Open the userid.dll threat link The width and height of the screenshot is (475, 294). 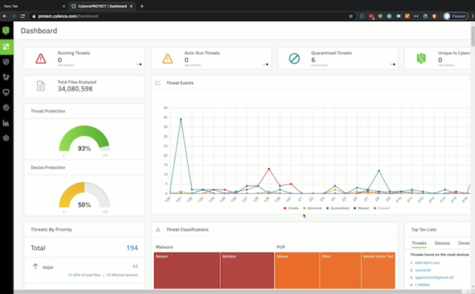click(x=422, y=270)
